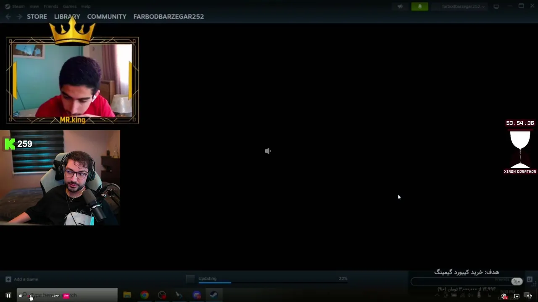Click the Windows taskbar search box
Image resolution: width=538 pixels, height=302 pixels.
[67, 295]
